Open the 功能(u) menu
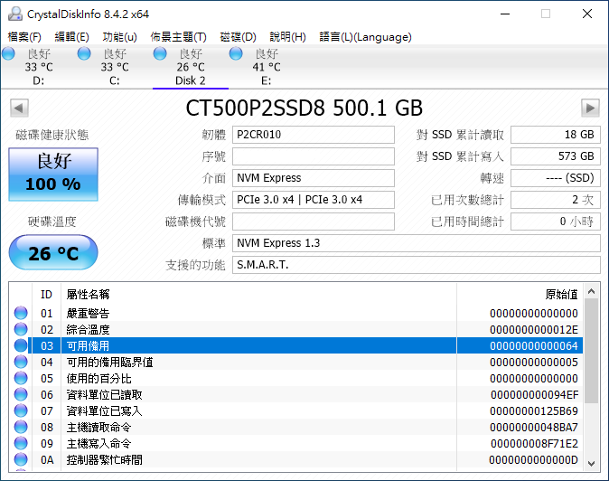 tap(119, 37)
